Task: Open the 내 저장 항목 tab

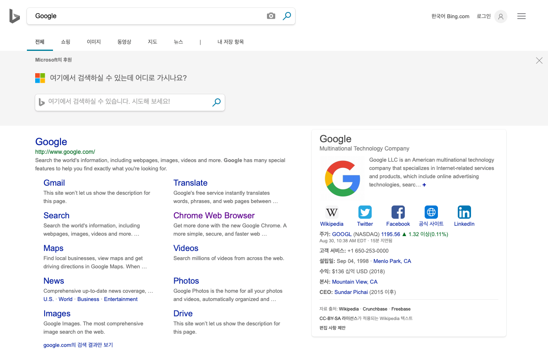Action: pos(231,42)
